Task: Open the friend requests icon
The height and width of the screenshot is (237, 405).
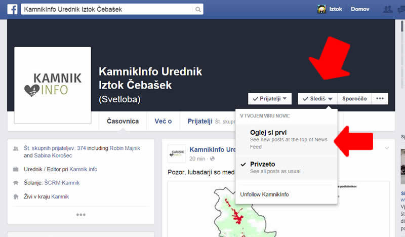Action: coord(387,10)
